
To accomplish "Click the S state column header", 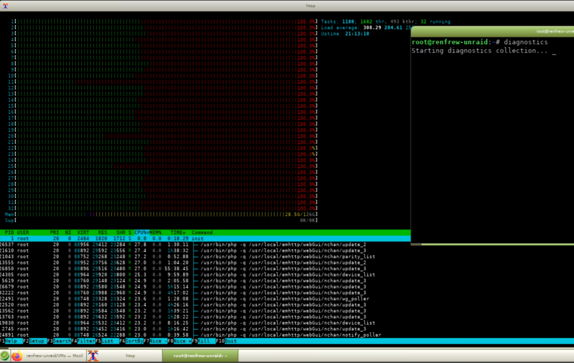I will coord(130,232).
